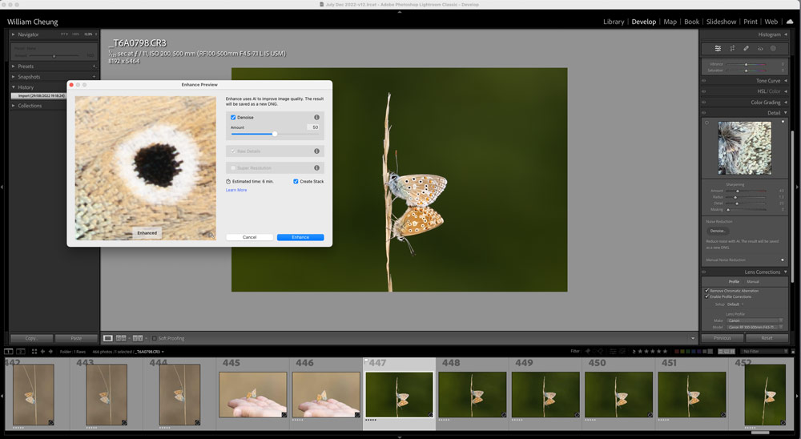This screenshot has width=801, height=439.
Task: Click Copy button in left panel
Action: click(31, 338)
